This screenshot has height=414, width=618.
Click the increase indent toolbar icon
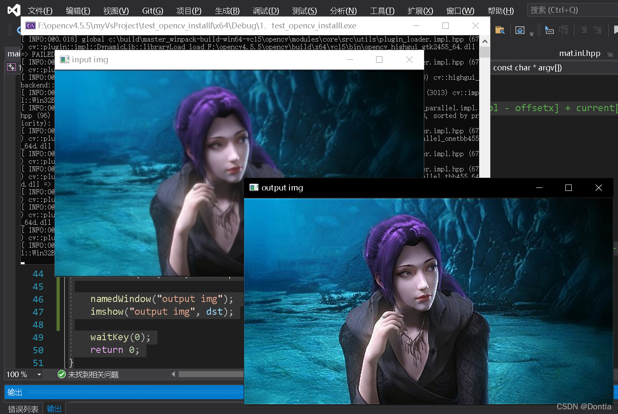584,30
